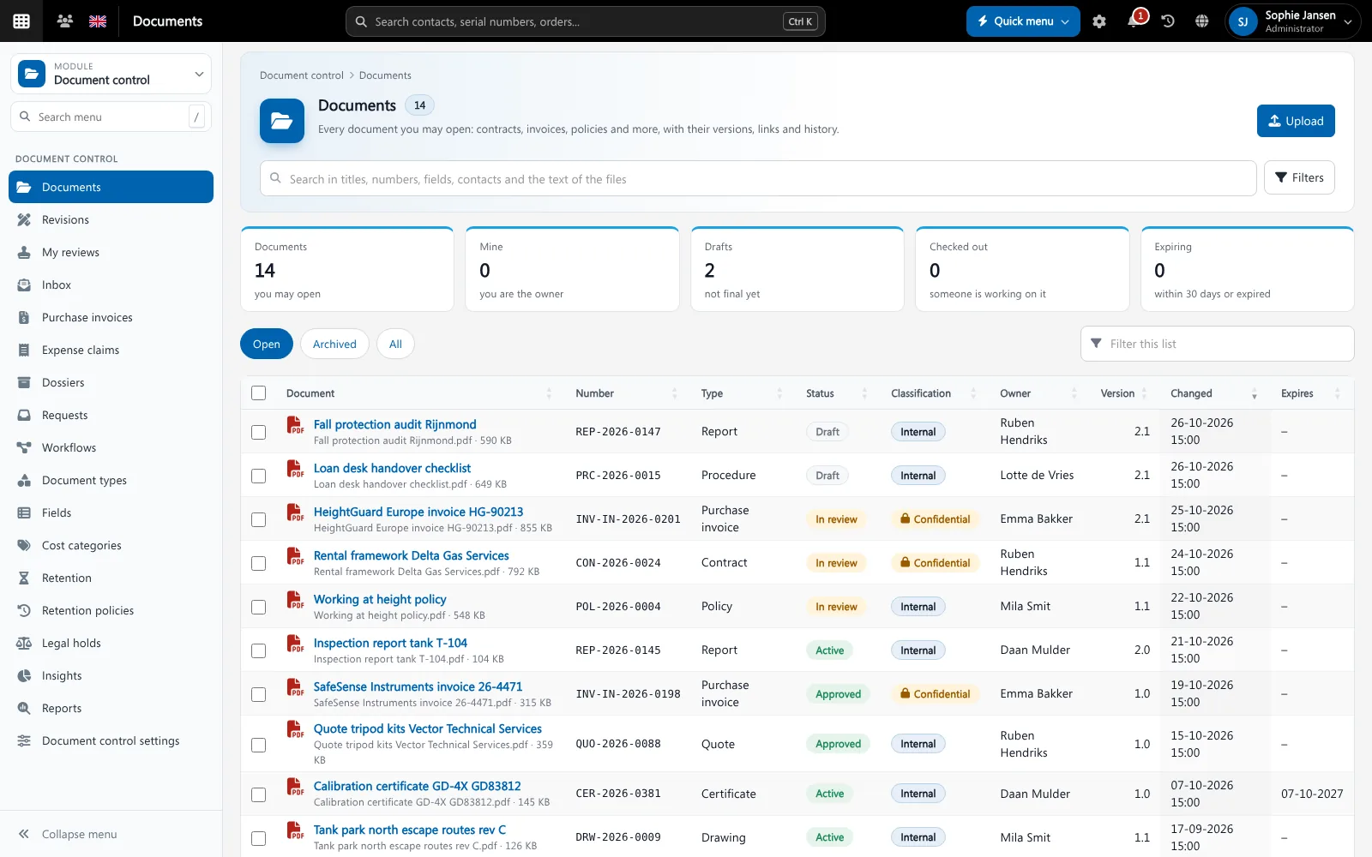Sort by the Changed column header

pos(1213,393)
